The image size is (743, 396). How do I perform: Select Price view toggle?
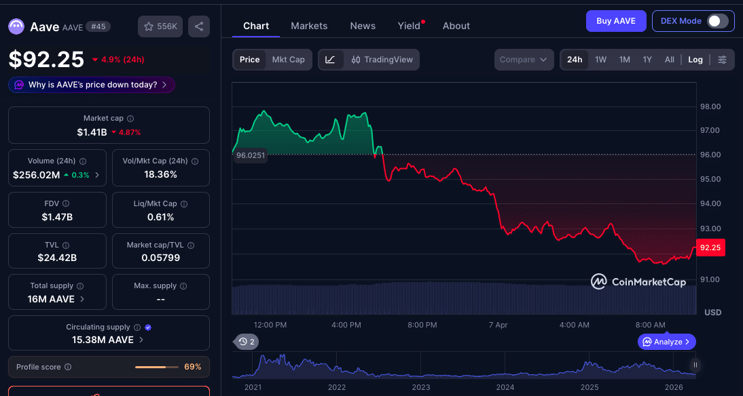(x=250, y=60)
